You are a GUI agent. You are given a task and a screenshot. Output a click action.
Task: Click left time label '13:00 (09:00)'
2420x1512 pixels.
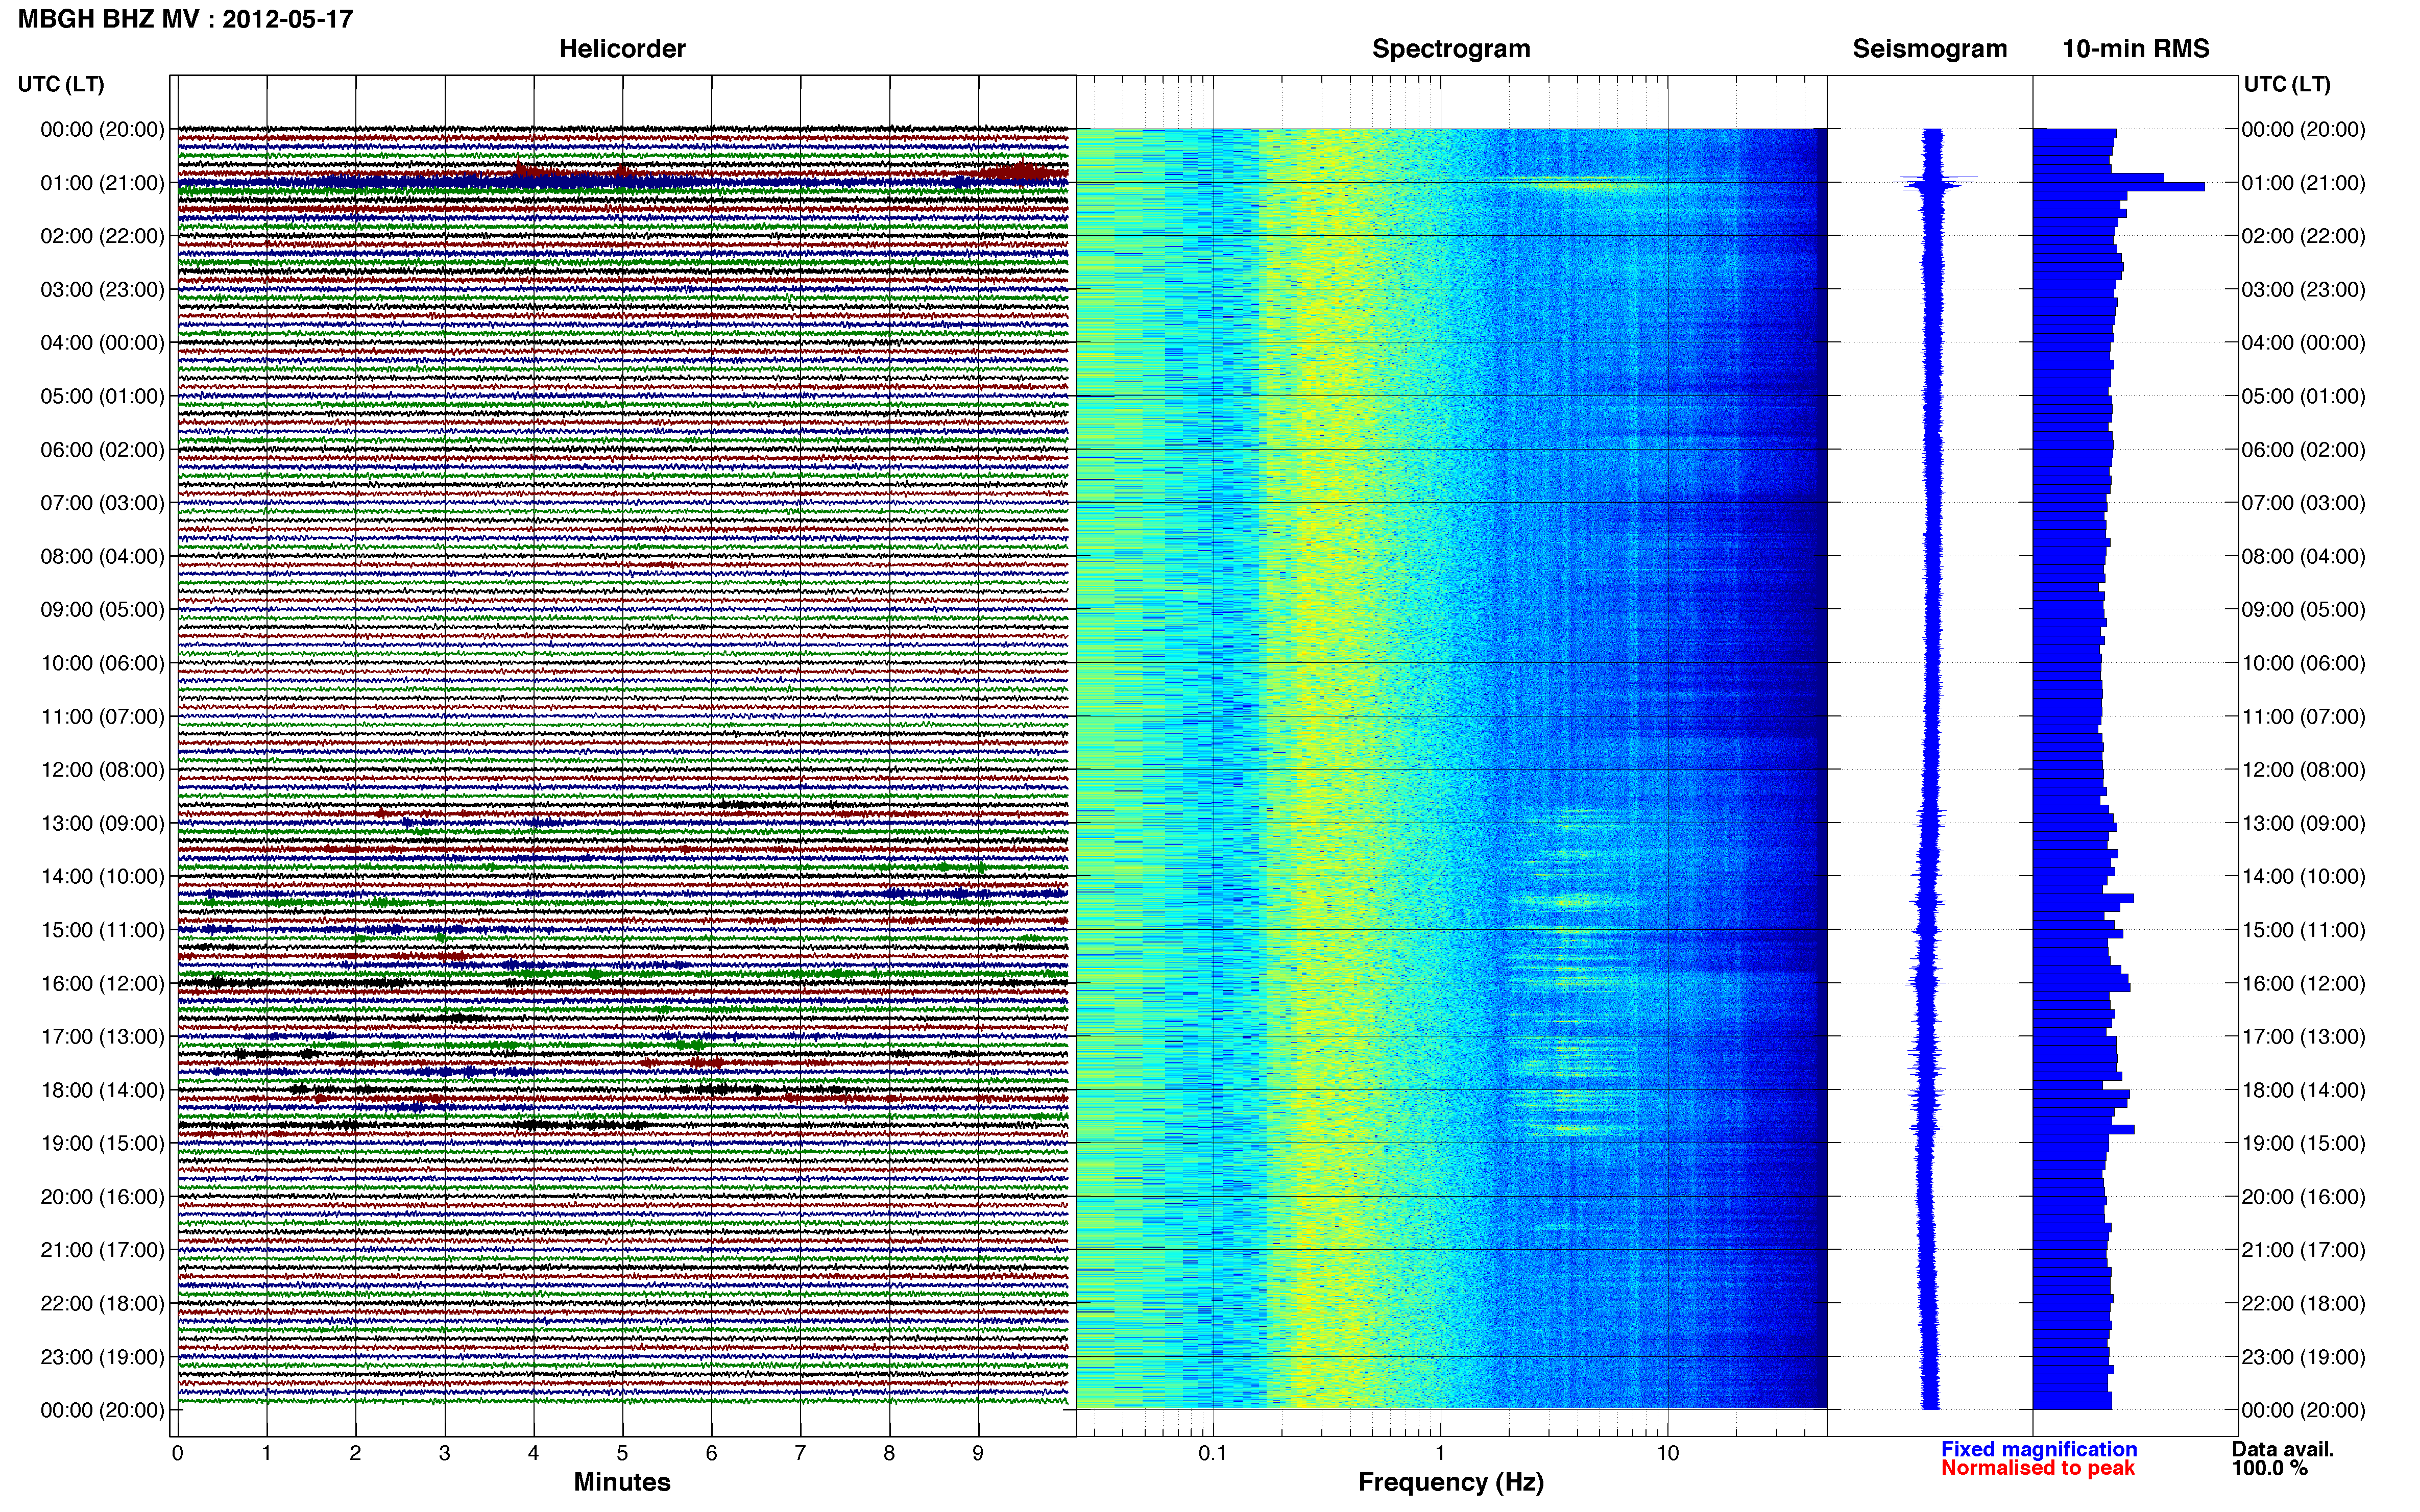[102, 823]
